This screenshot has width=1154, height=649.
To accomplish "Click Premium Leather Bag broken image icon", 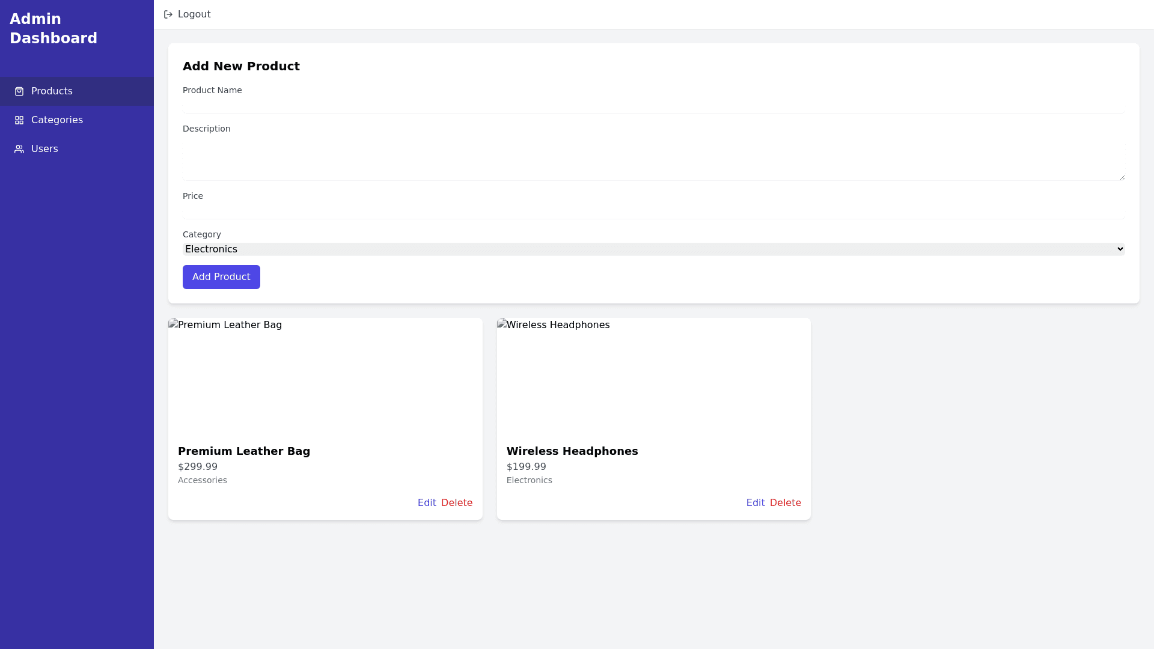I will 173,324.
